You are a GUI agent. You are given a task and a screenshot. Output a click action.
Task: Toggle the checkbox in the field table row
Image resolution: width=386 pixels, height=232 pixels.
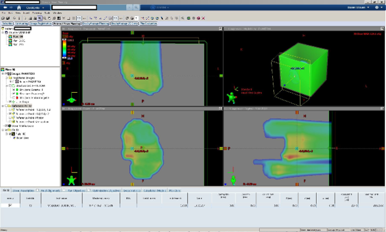(x=10, y=205)
